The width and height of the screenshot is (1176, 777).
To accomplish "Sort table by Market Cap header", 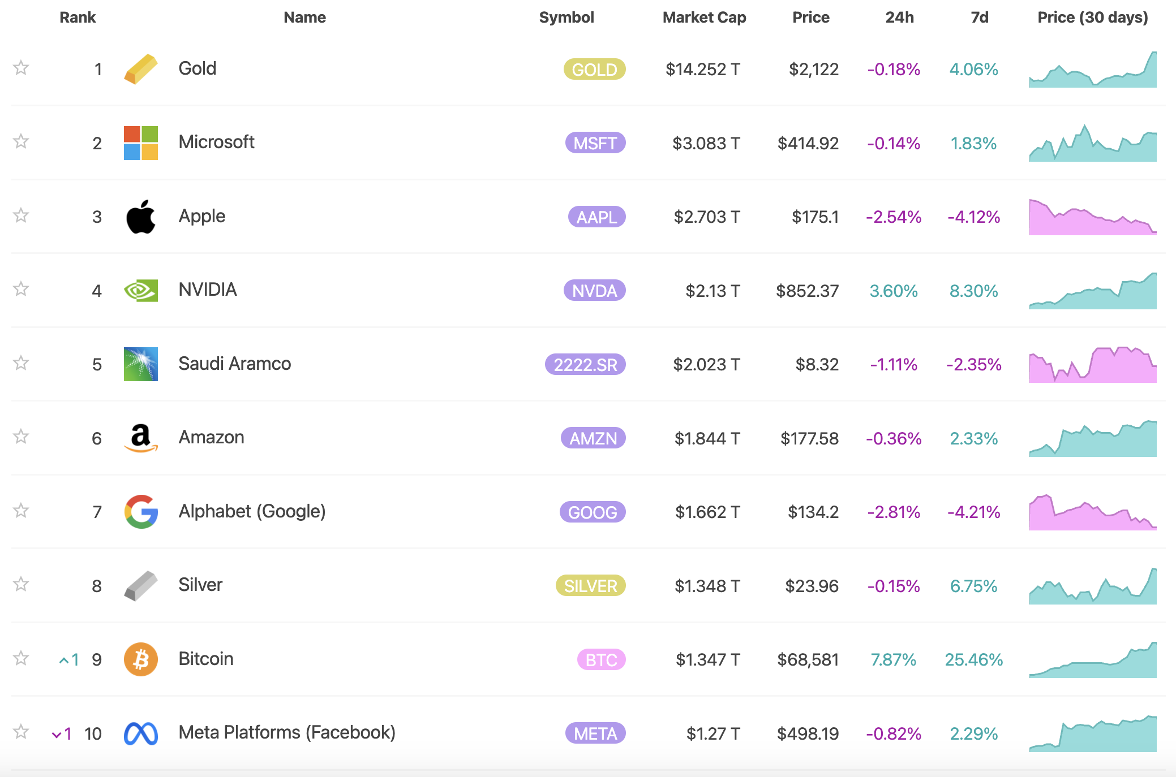I will tap(704, 18).
